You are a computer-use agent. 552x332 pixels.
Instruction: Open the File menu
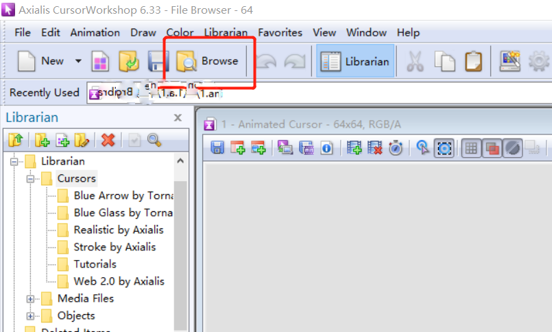23,32
